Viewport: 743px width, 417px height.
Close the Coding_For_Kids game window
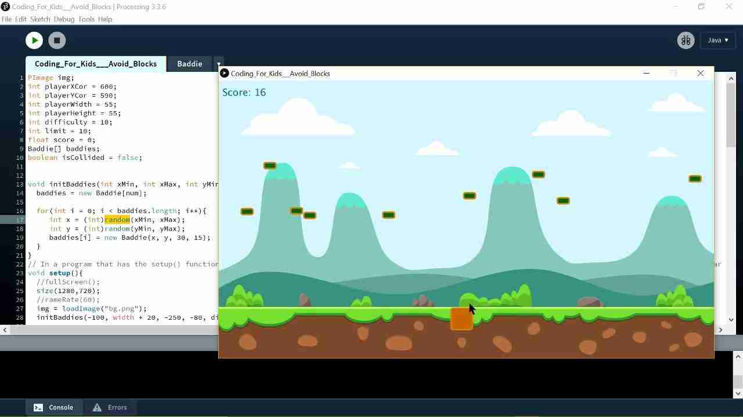pos(700,74)
